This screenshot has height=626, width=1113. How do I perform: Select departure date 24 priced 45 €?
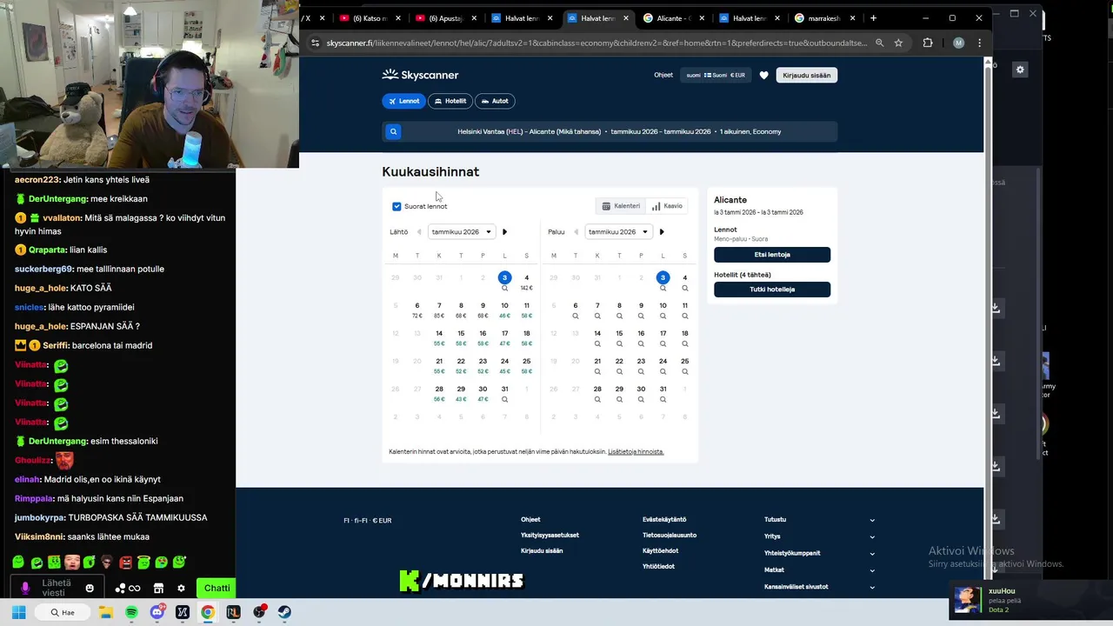pyautogui.click(x=504, y=365)
